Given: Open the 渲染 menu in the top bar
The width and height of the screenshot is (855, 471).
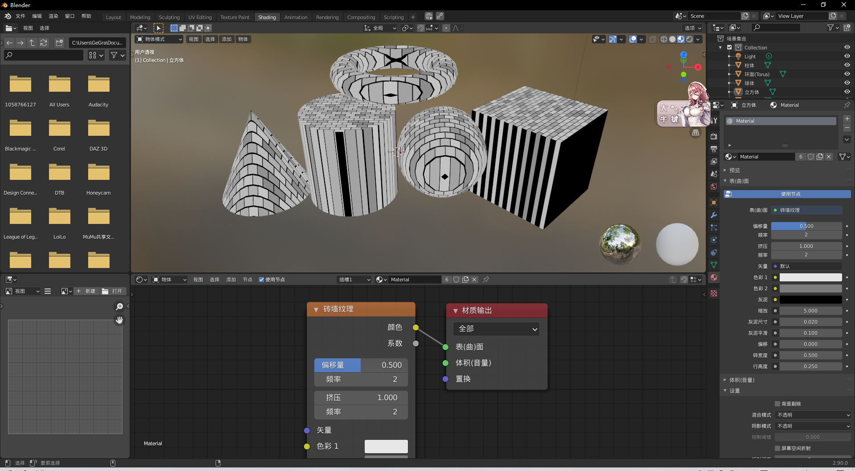Looking at the screenshot, I should 53,16.
